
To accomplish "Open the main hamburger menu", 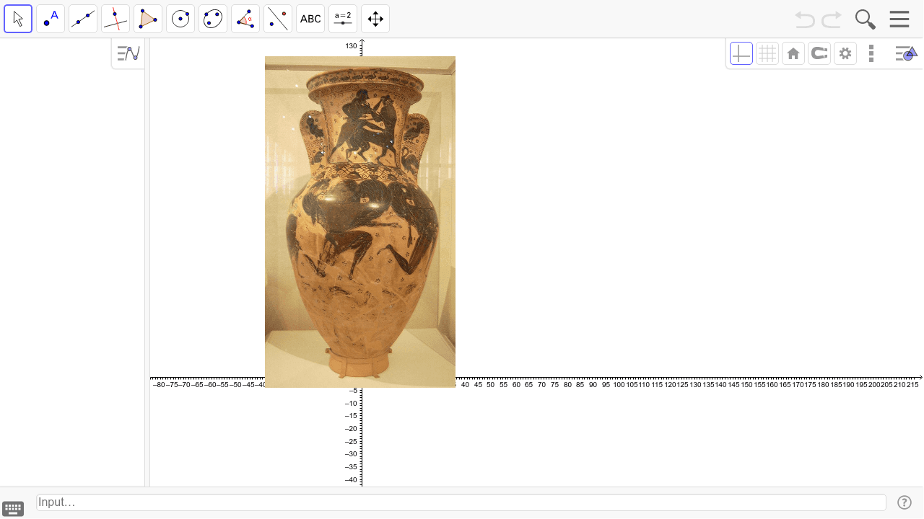I will click(x=899, y=19).
